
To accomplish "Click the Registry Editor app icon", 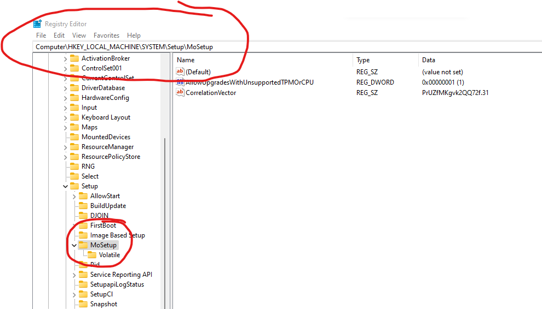I will (37, 24).
